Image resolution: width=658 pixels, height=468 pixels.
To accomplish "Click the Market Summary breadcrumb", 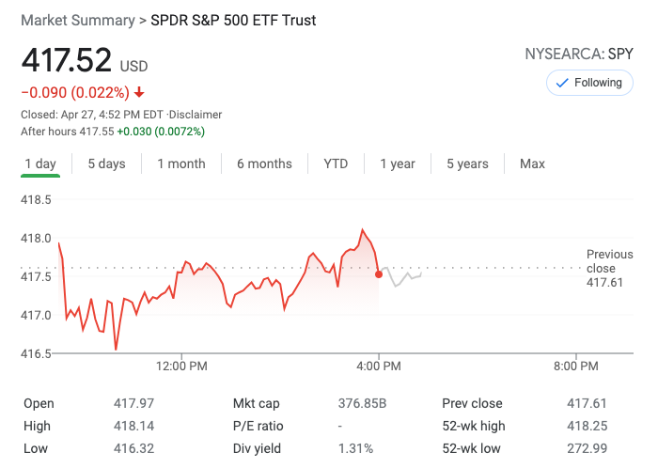I will [x=77, y=20].
